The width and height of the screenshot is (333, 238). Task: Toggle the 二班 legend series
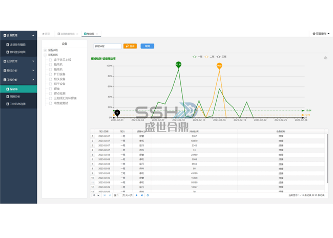pyautogui.click(x=210, y=57)
